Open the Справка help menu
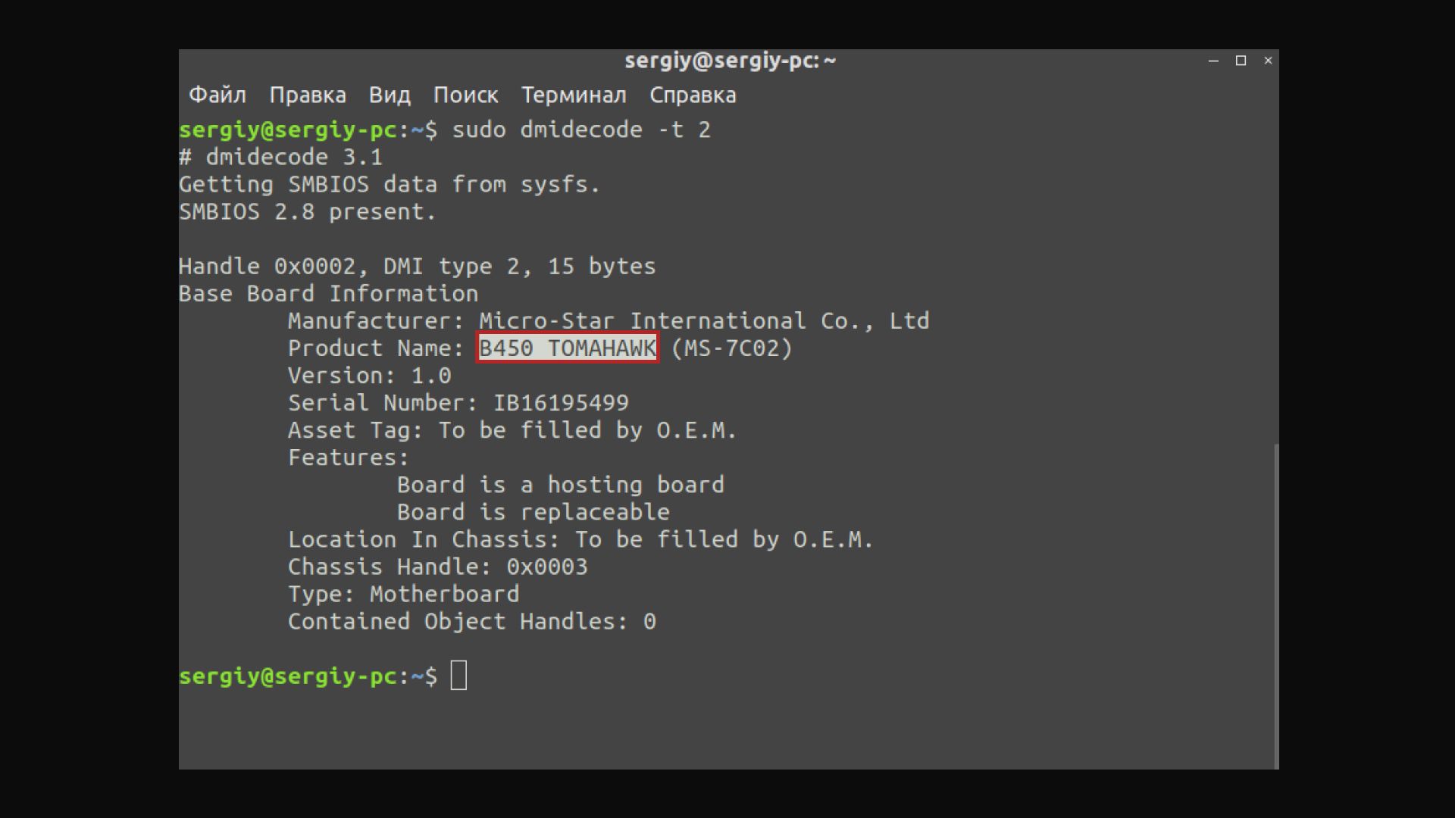Image resolution: width=1455 pixels, height=818 pixels. tap(692, 95)
